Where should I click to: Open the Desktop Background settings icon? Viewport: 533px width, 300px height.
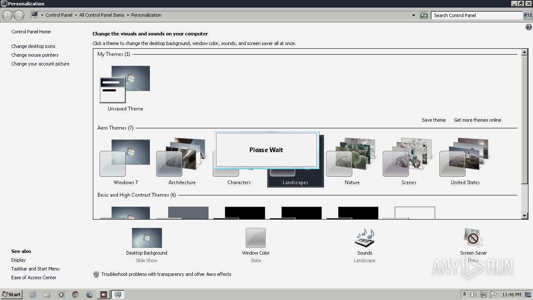pyautogui.click(x=147, y=238)
